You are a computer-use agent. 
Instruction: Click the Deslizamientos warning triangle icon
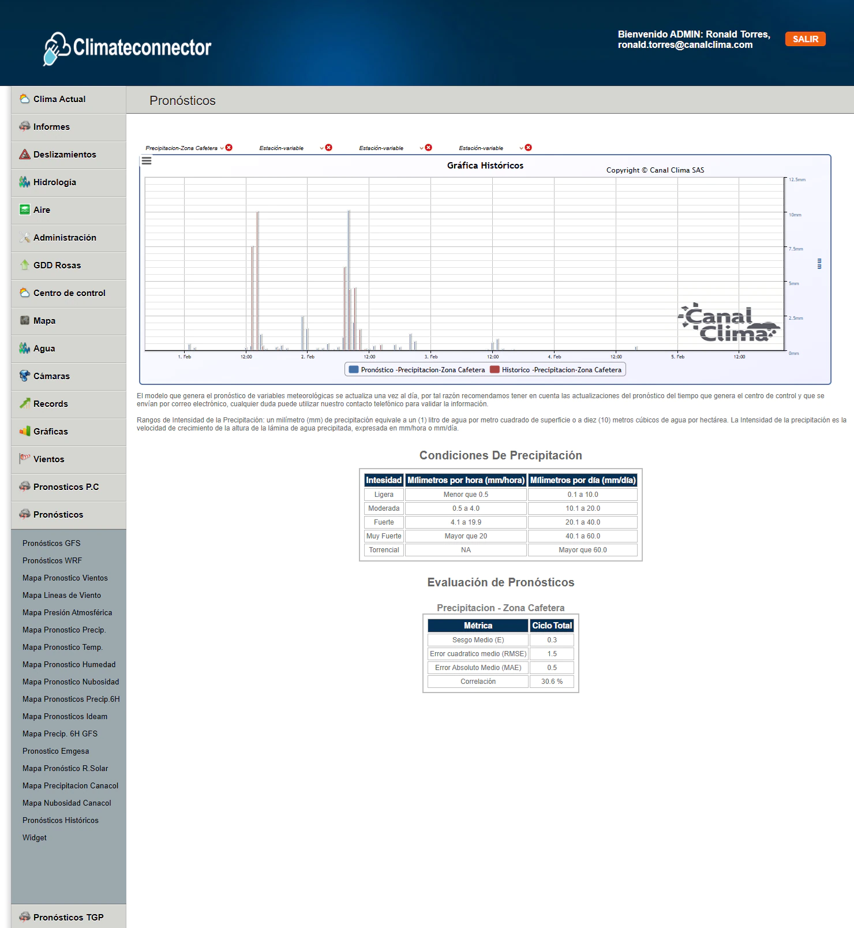coord(25,155)
